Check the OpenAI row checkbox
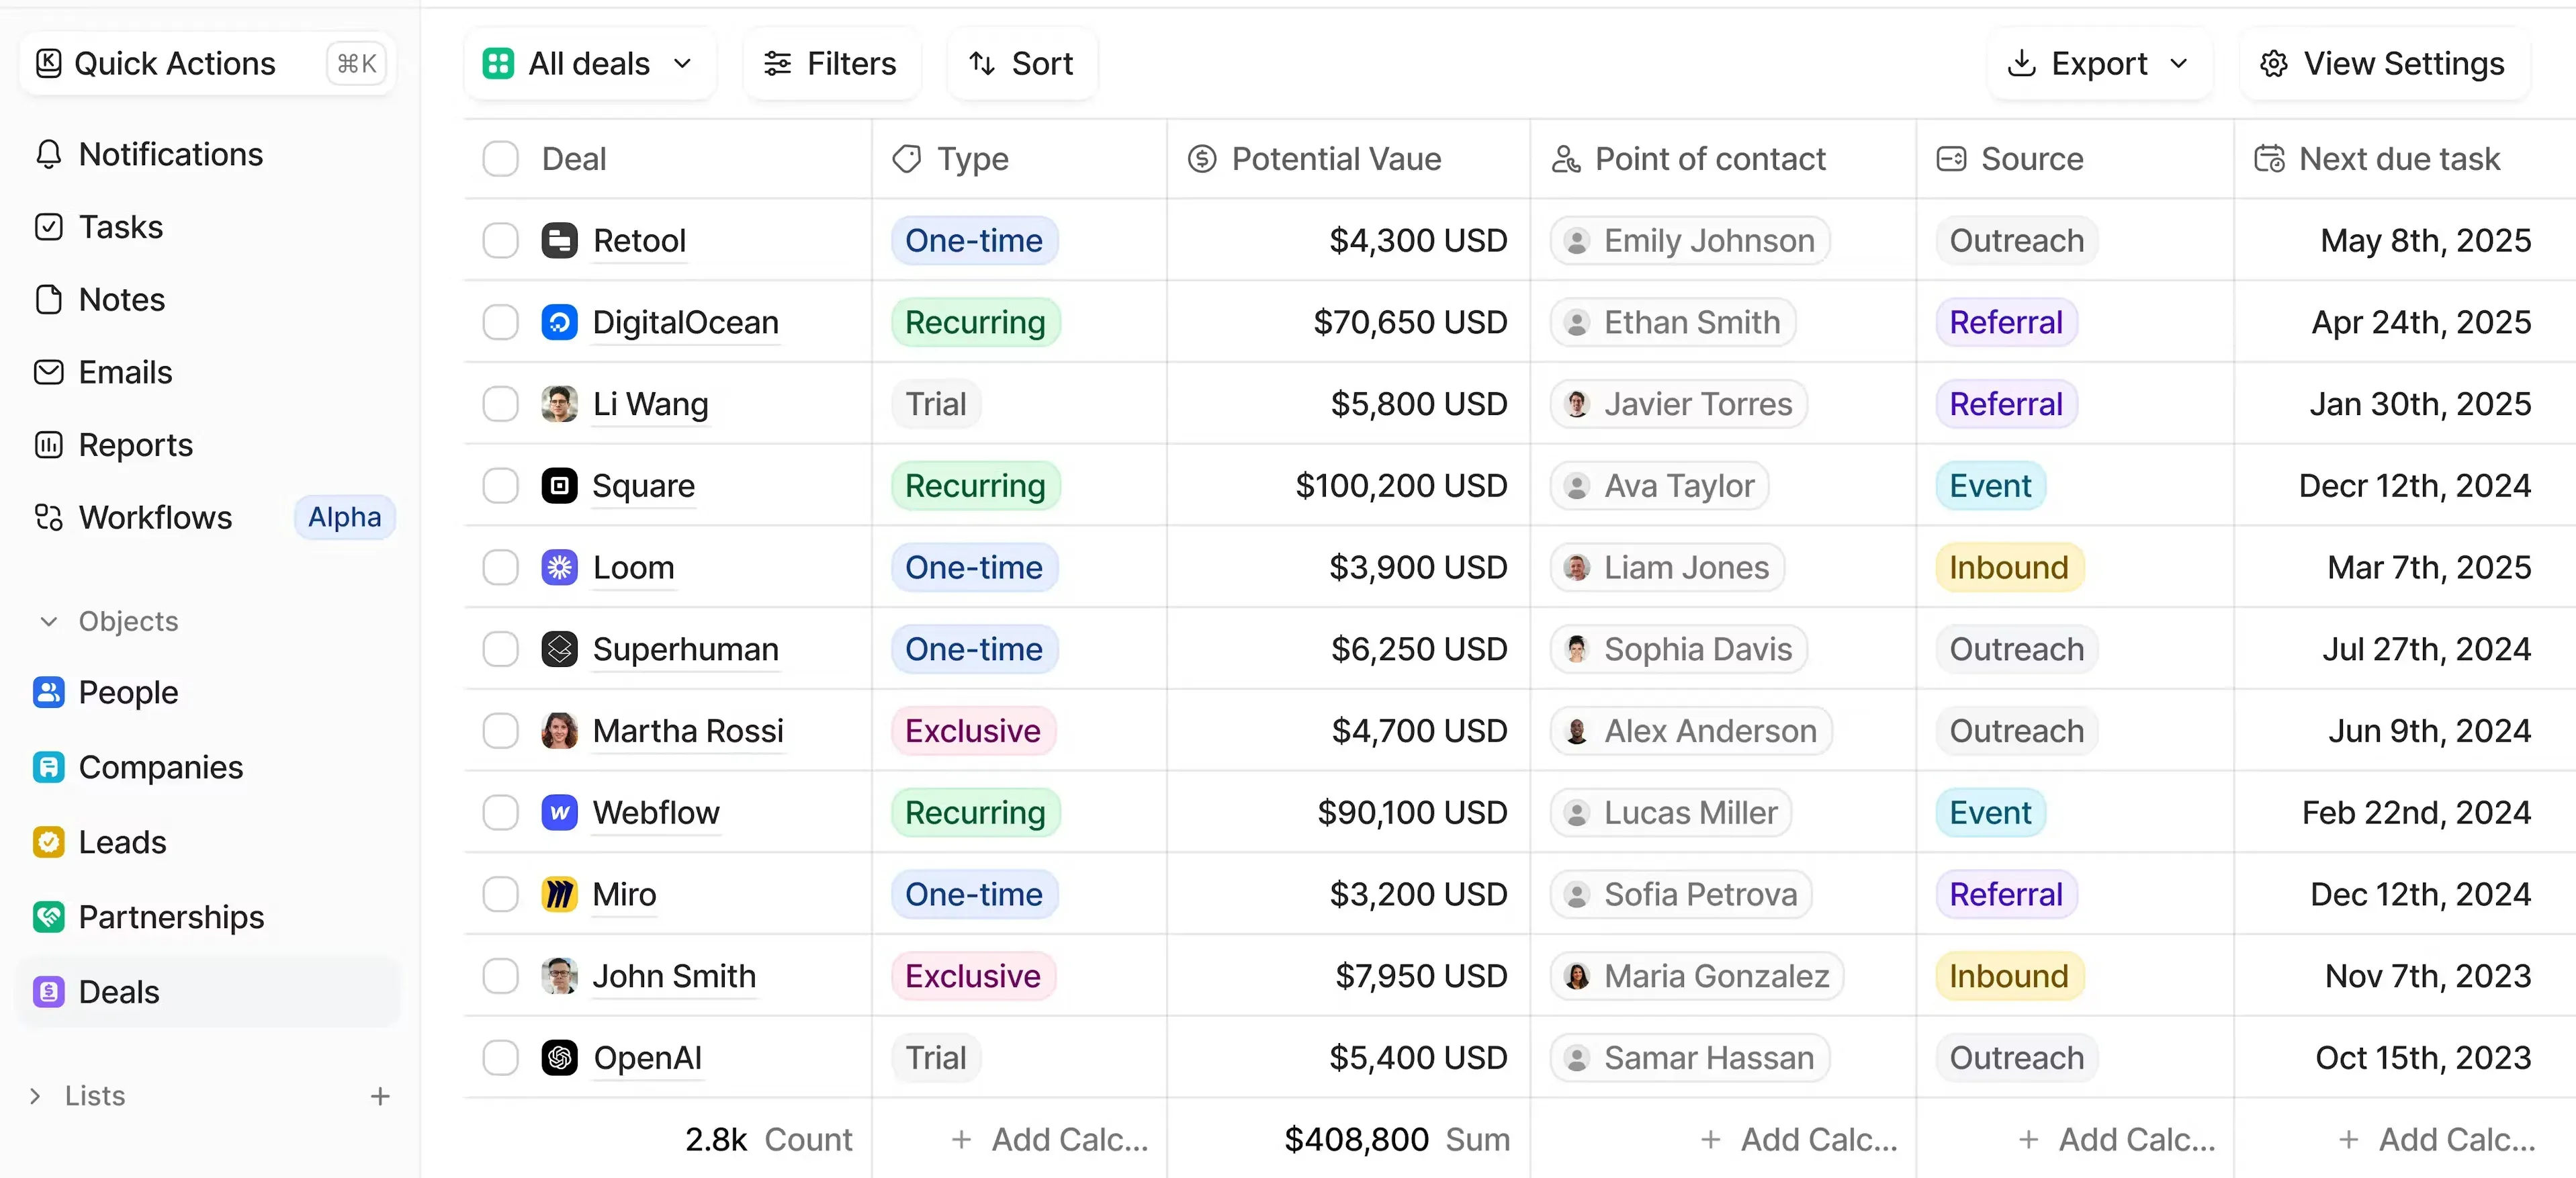This screenshot has height=1178, width=2576. click(500, 1057)
